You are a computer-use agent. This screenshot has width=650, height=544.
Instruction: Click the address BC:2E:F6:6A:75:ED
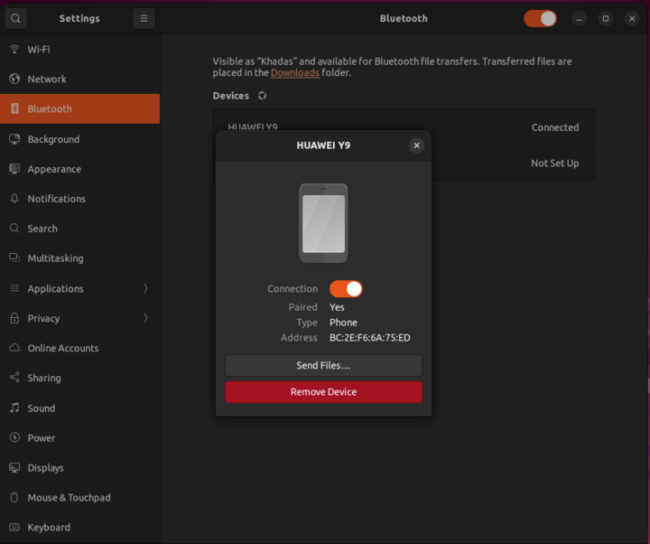coord(370,338)
